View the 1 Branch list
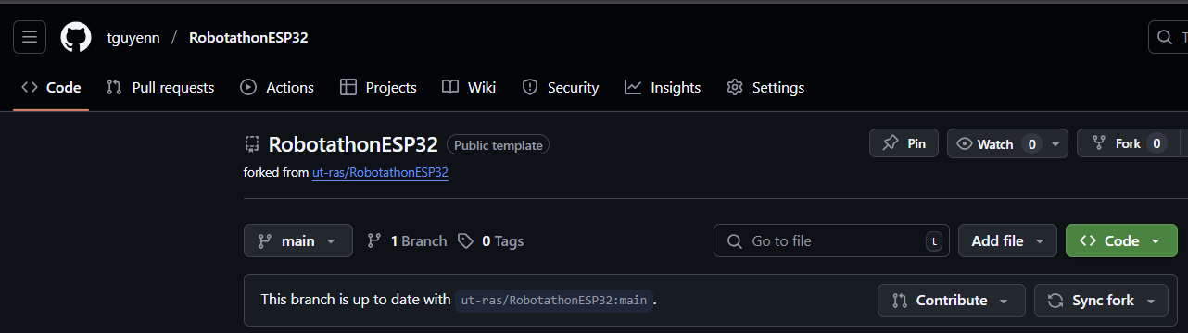The height and width of the screenshot is (333, 1188). [407, 240]
